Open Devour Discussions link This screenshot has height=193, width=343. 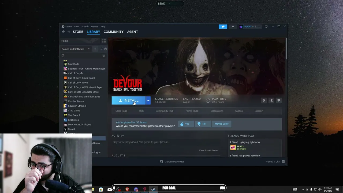click(217, 111)
